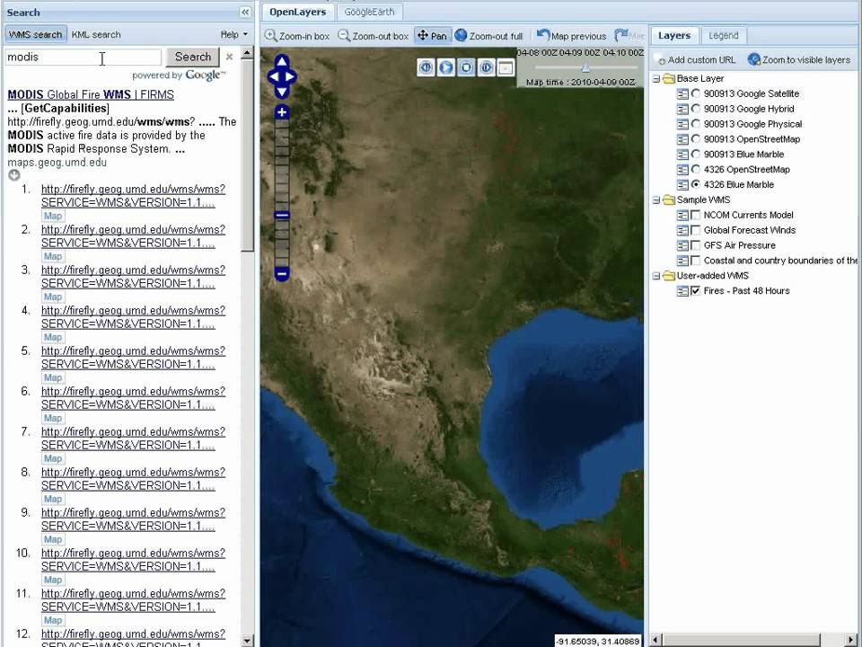Open MODIS Global Fire WMS link
Image resolution: width=862 pixels, height=647 pixels.
click(x=91, y=94)
